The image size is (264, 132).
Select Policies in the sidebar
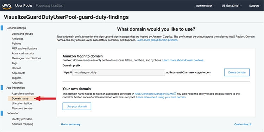[x=16, y=44]
